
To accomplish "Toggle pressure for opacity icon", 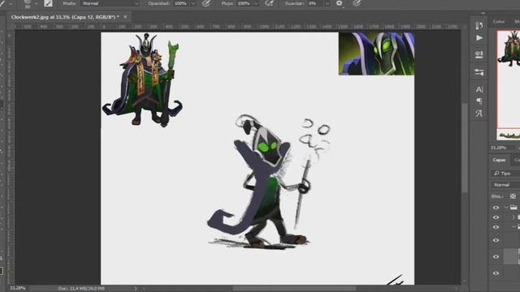I will point(206,3).
